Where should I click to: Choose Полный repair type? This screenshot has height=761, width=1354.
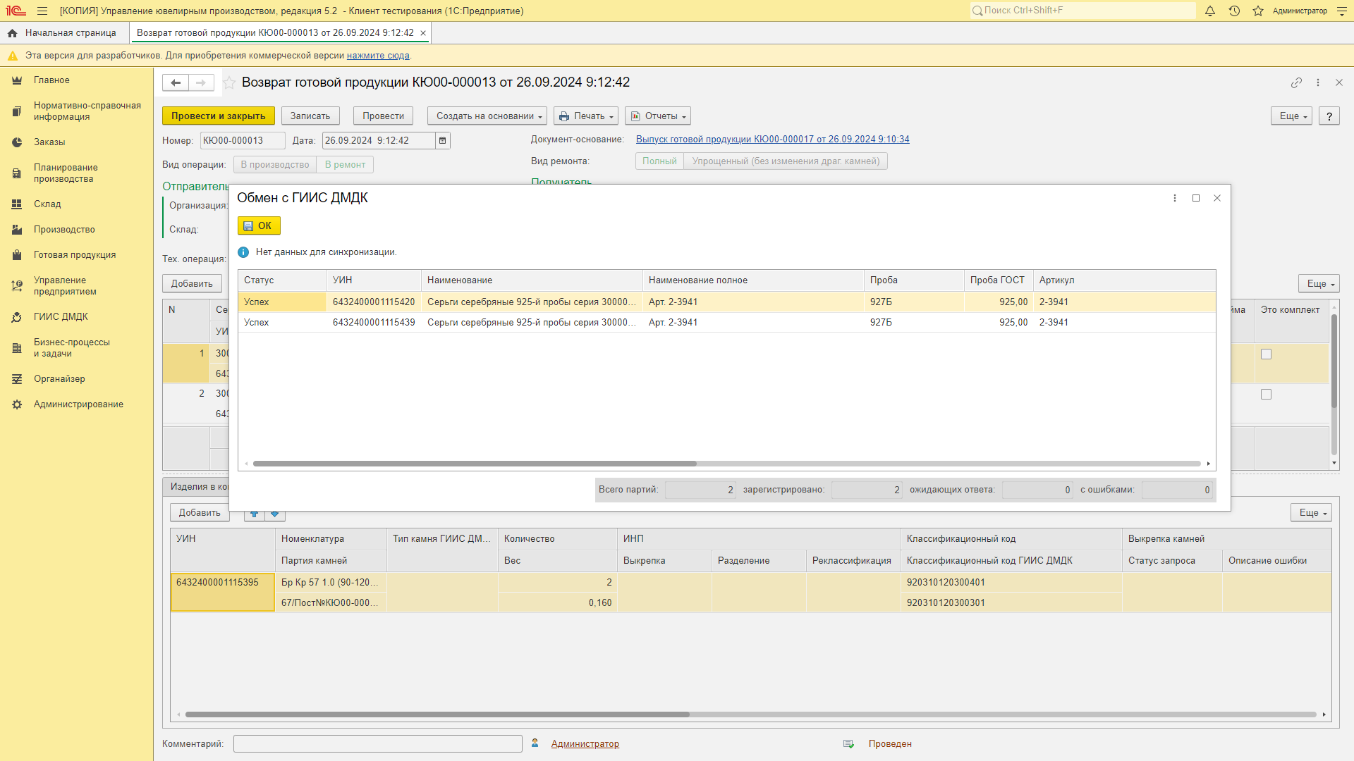tap(659, 161)
